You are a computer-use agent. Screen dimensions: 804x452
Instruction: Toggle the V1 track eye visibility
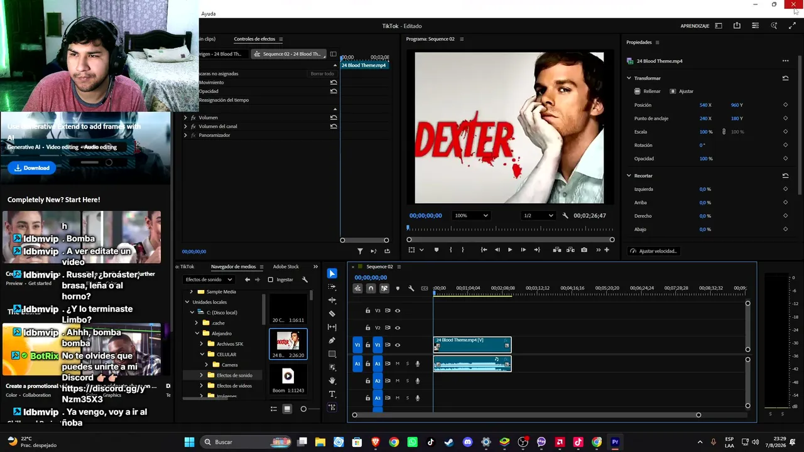(397, 345)
